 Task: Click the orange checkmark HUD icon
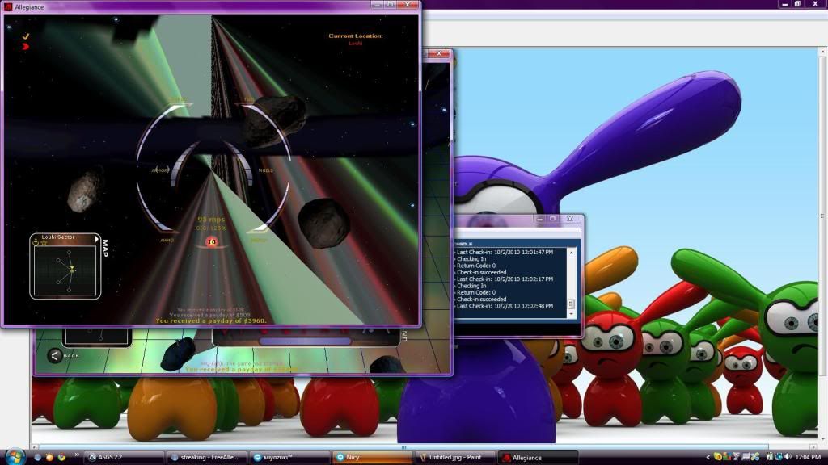[x=26, y=36]
